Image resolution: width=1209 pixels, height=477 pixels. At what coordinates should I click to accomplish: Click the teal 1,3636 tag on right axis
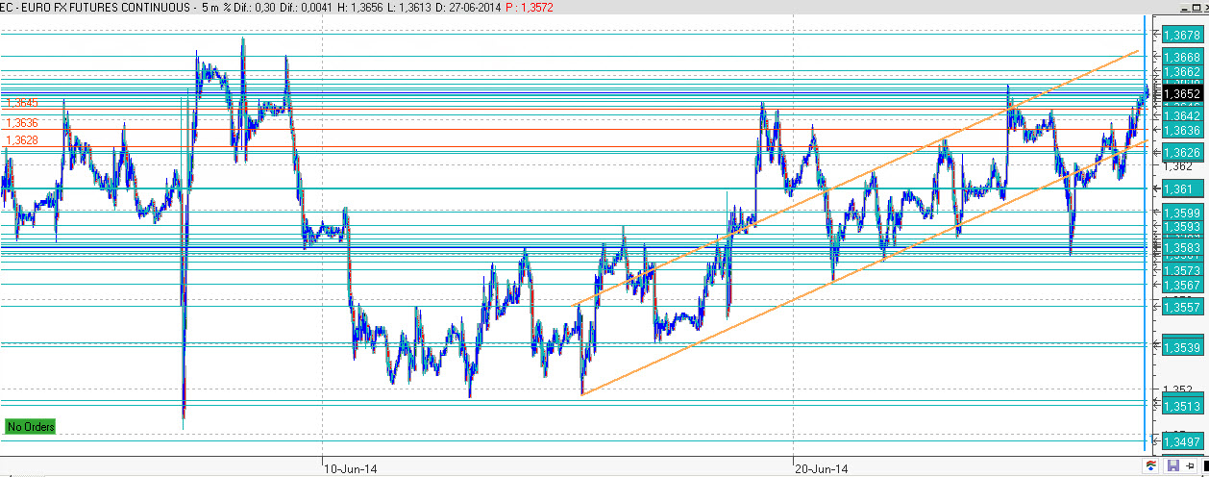[x=1181, y=130]
